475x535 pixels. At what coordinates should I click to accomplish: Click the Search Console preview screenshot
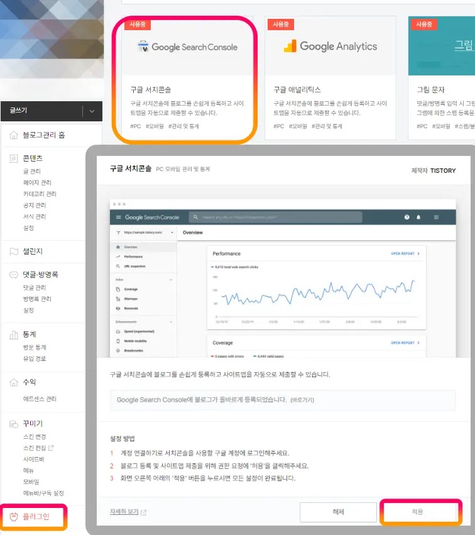pos(283,278)
